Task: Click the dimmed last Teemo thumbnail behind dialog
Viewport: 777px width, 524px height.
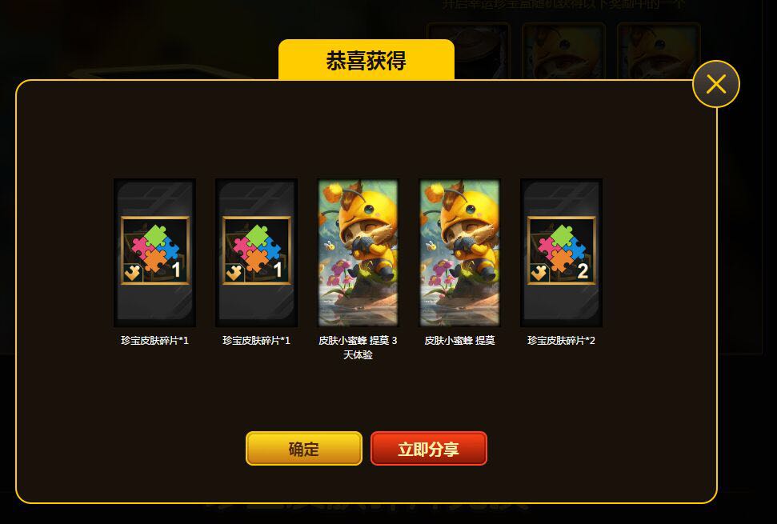Action: (659, 50)
